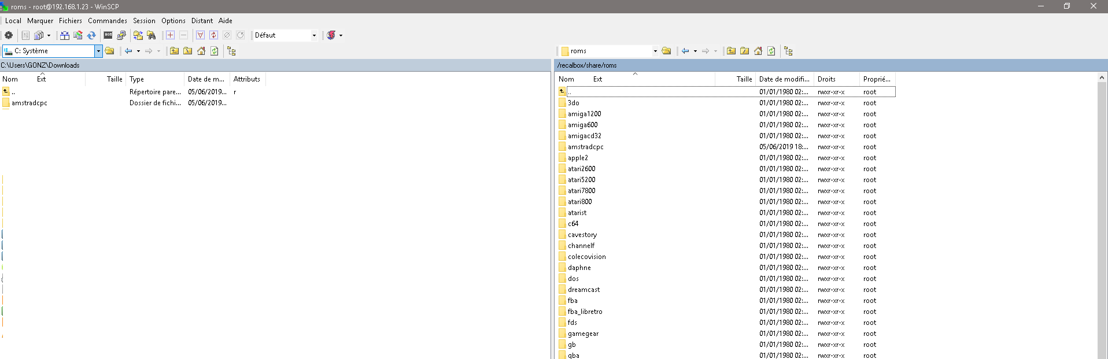
Task: Expand the Défaut transfer settings dropdown
Action: click(x=314, y=35)
